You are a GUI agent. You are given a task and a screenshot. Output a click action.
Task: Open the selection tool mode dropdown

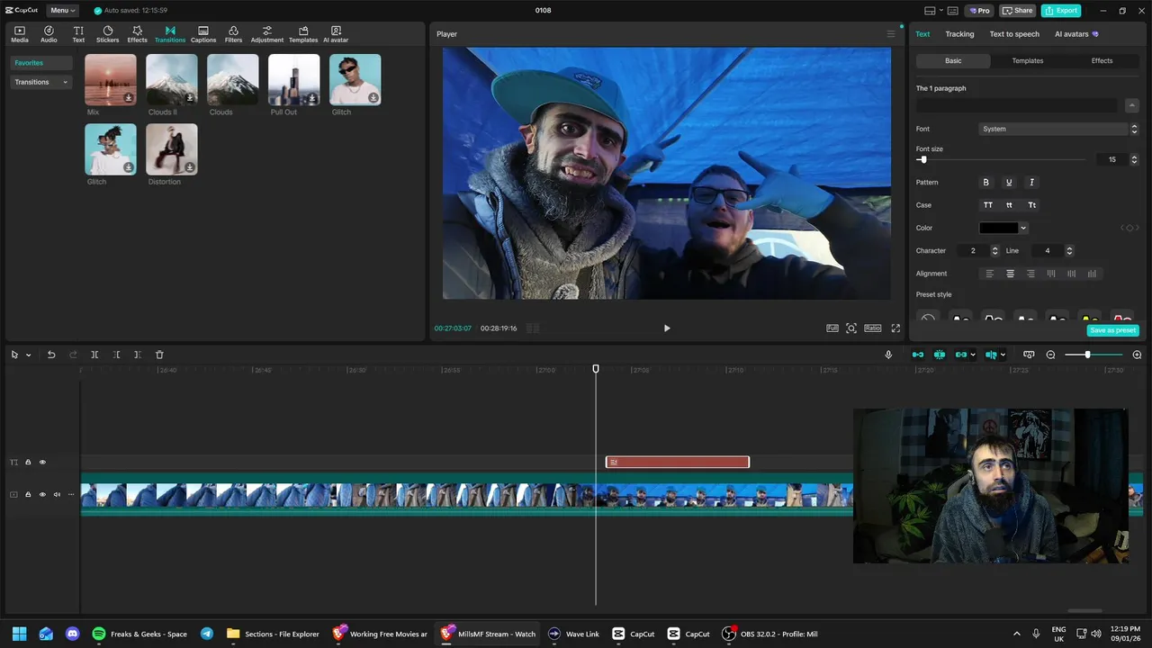tap(28, 355)
